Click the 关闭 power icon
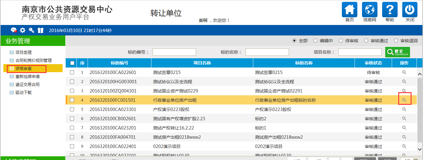423x160 pixels. 410,10
